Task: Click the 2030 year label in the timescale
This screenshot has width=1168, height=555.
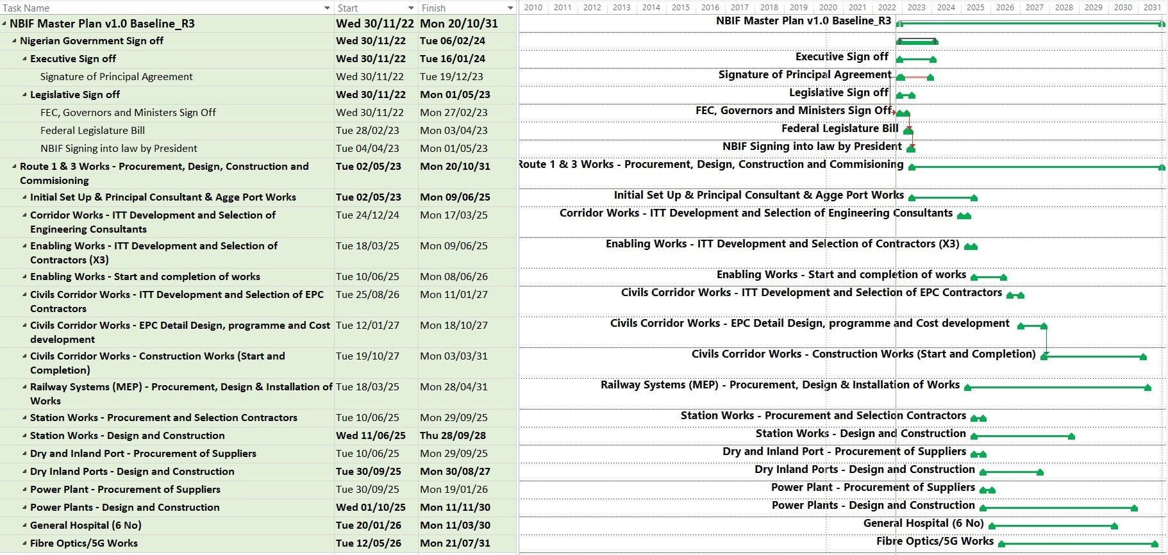Action: (x=1122, y=8)
